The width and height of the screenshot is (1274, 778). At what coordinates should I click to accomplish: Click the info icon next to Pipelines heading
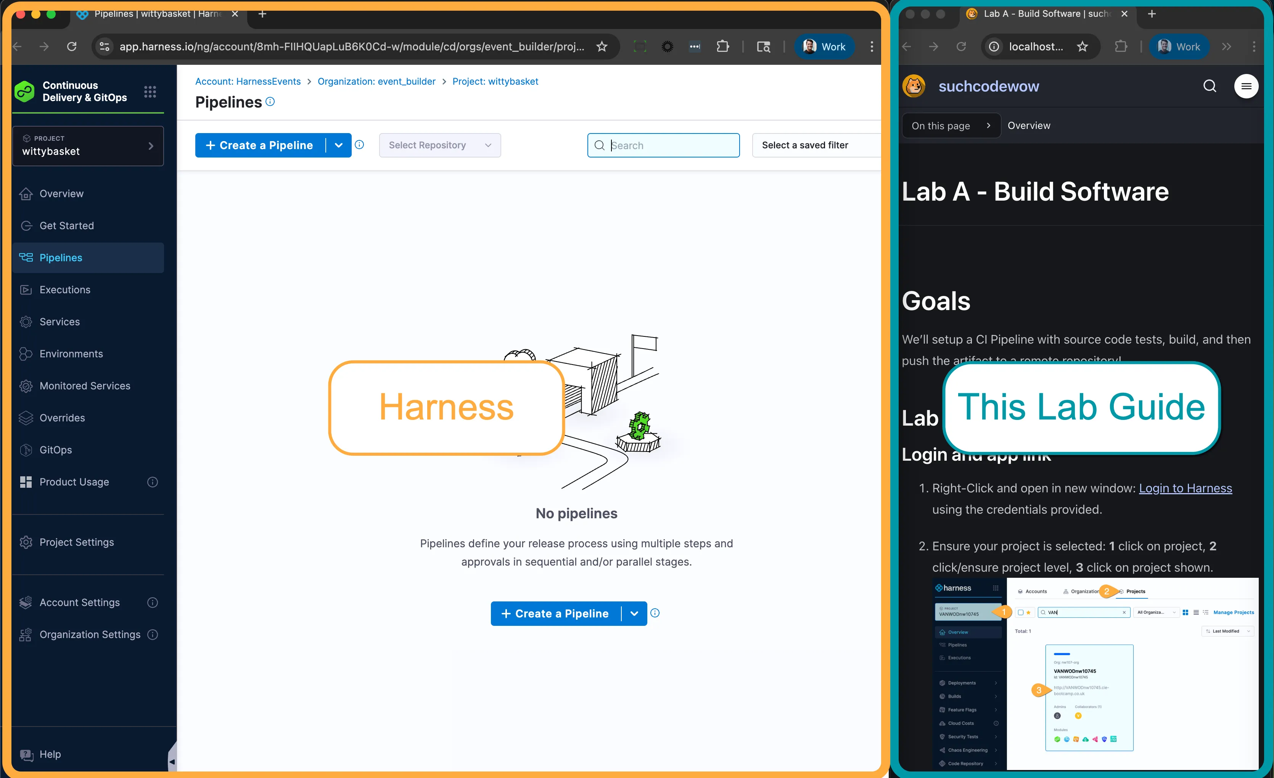tap(270, 102)
